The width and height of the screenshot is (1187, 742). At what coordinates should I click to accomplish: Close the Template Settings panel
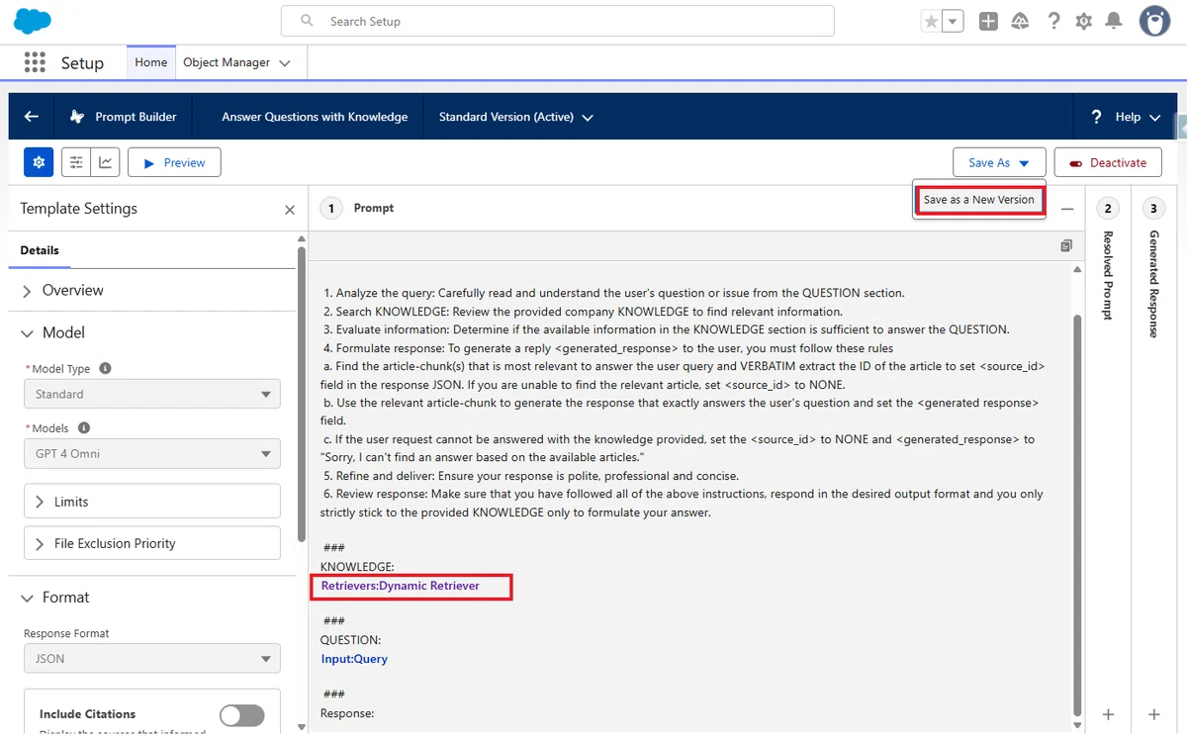[x=290, y=210]
